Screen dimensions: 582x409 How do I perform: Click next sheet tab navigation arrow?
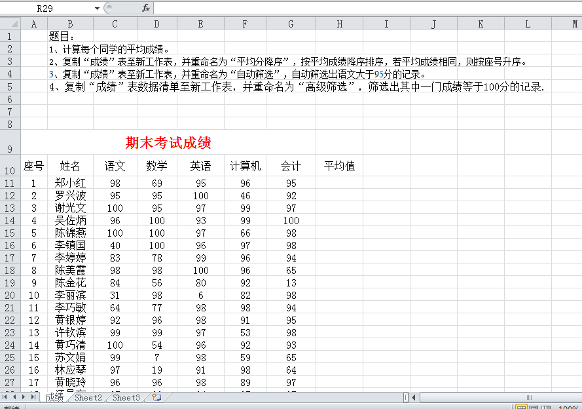pyautogui.click(x=24, y=397)
